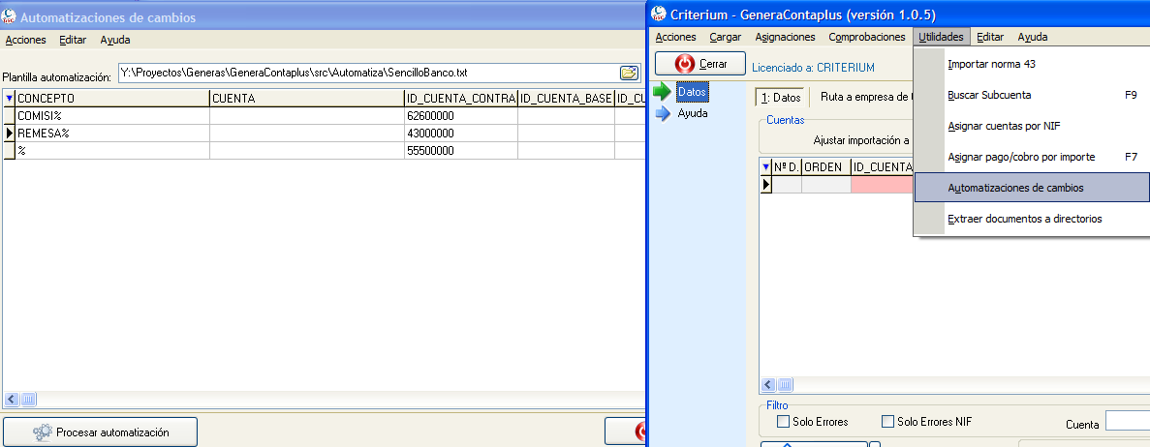The image size is (1150, 447).
Task: Click the Cuenta filter input field
Action: (1127, 421)
